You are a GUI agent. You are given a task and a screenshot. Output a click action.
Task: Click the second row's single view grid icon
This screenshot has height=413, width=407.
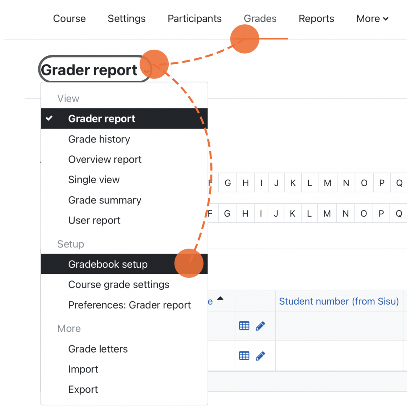[x=244, y=356]
